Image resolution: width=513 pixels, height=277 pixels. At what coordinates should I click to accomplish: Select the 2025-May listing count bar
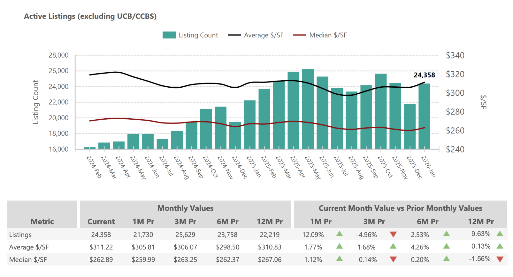pos(308,109)
